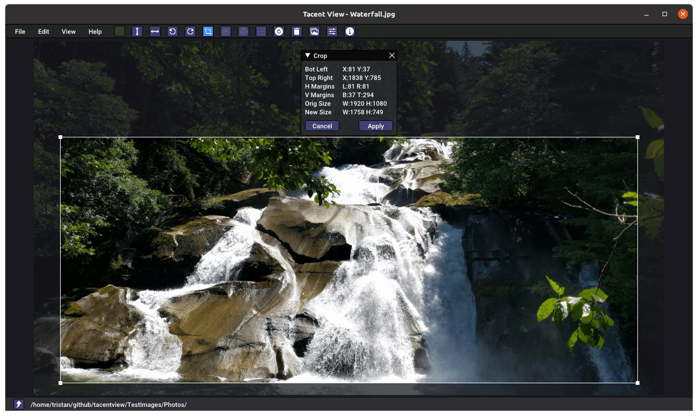Viewport: 698px width, 416px height.
Task: Click the top-left crop handle
Action: click(x=60, y=137)
